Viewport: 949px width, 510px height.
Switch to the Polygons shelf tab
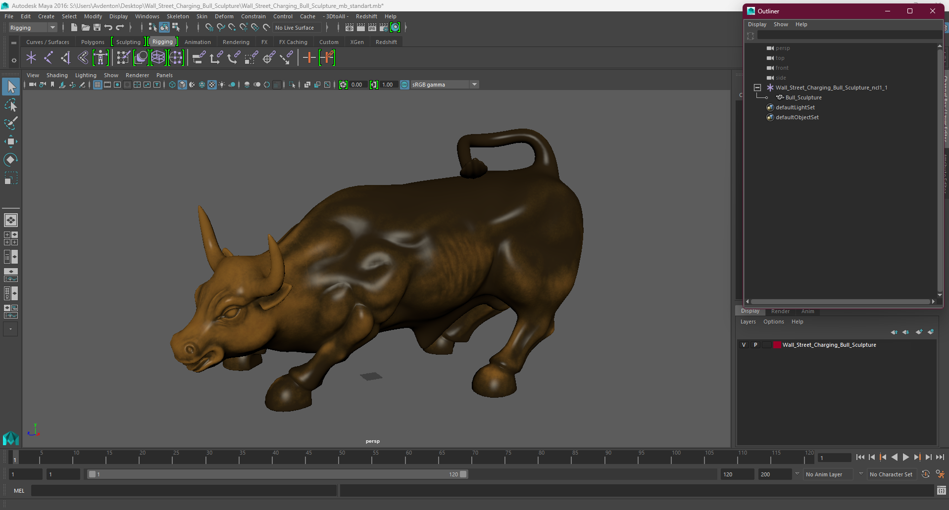pos(93,42)
